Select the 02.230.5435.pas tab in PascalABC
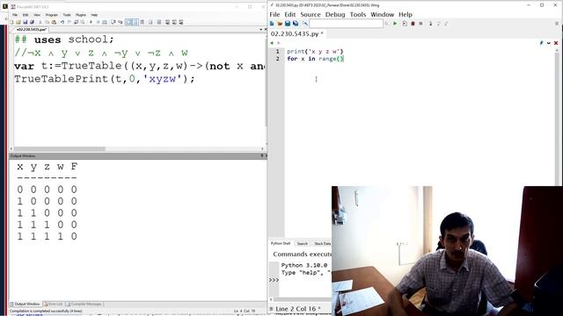 (x=31, y=29)
